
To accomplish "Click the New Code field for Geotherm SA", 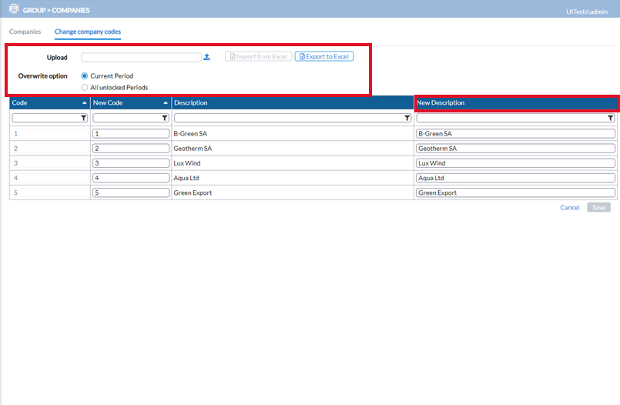I will coord(131,148).
